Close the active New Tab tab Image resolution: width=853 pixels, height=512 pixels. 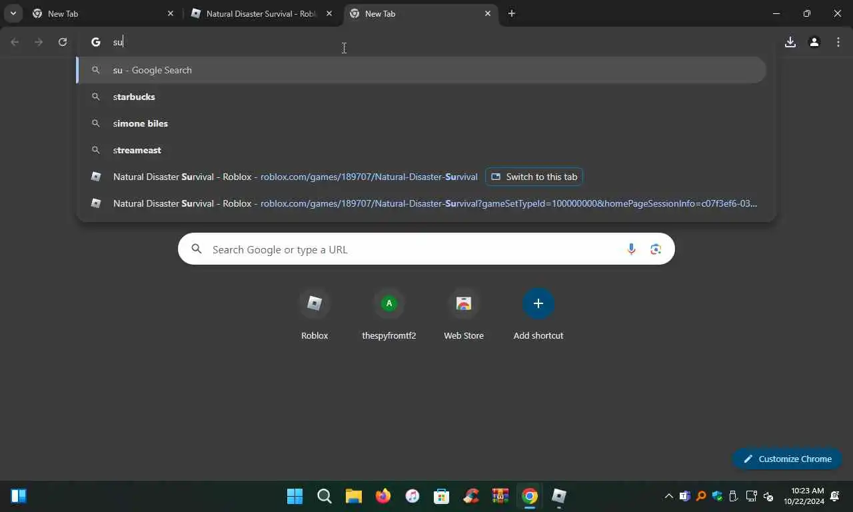pos(487,13)
